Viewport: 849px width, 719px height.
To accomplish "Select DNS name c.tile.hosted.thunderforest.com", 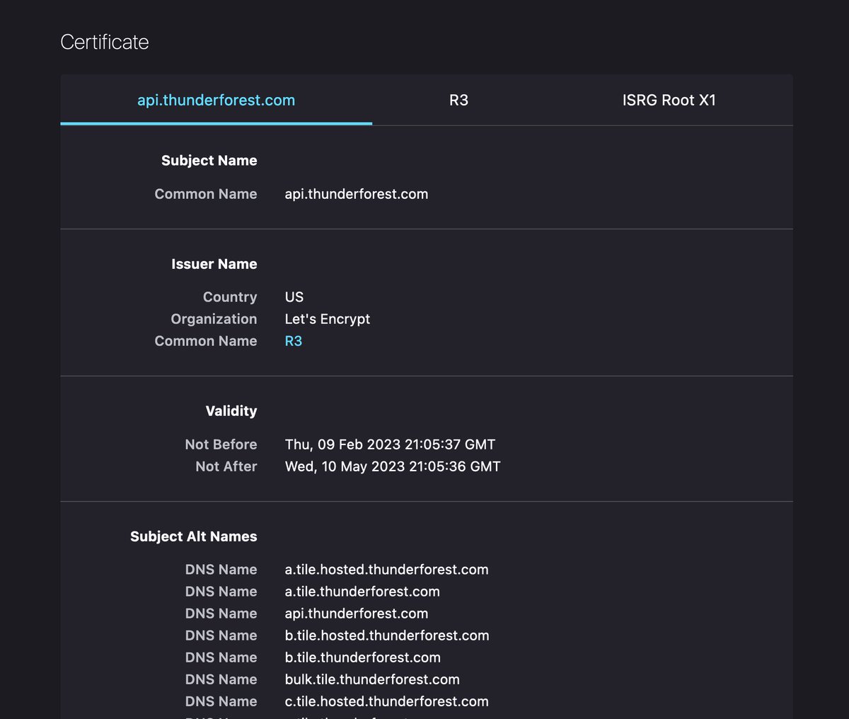I will click(x=386, y=701).
